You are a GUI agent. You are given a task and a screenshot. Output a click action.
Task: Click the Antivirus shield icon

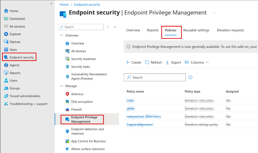pyautogui.click(x=67, y=94)
